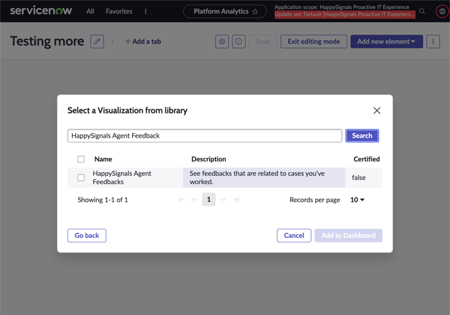This screenshot has height=315, width=450.
Task: Click the Application scope text
Action: click(341, 7)
